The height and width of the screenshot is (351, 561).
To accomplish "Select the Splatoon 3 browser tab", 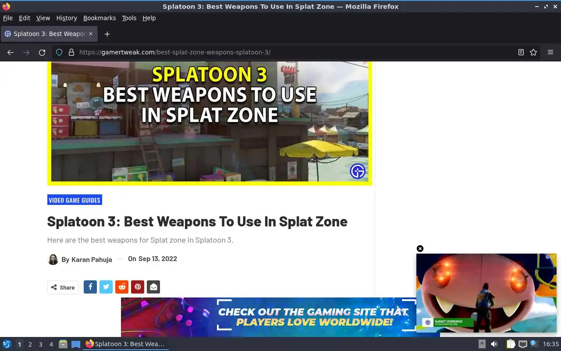I will (49, 34).
